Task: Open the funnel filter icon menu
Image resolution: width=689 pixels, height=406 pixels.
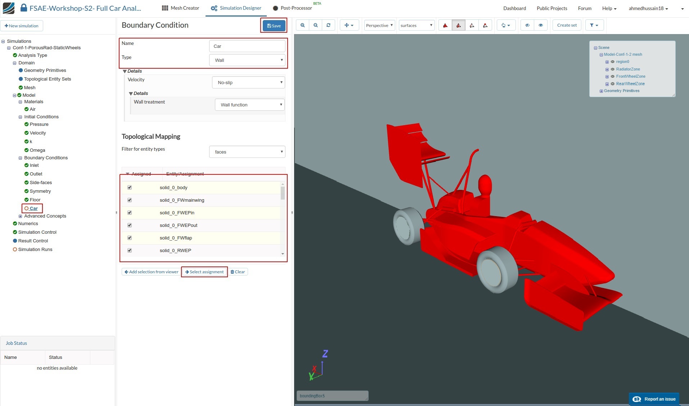Action: [594, 25]
